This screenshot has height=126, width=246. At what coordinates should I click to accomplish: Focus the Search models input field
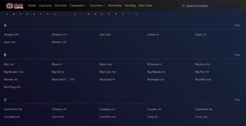pyautogui.click(x=209, y=6)
